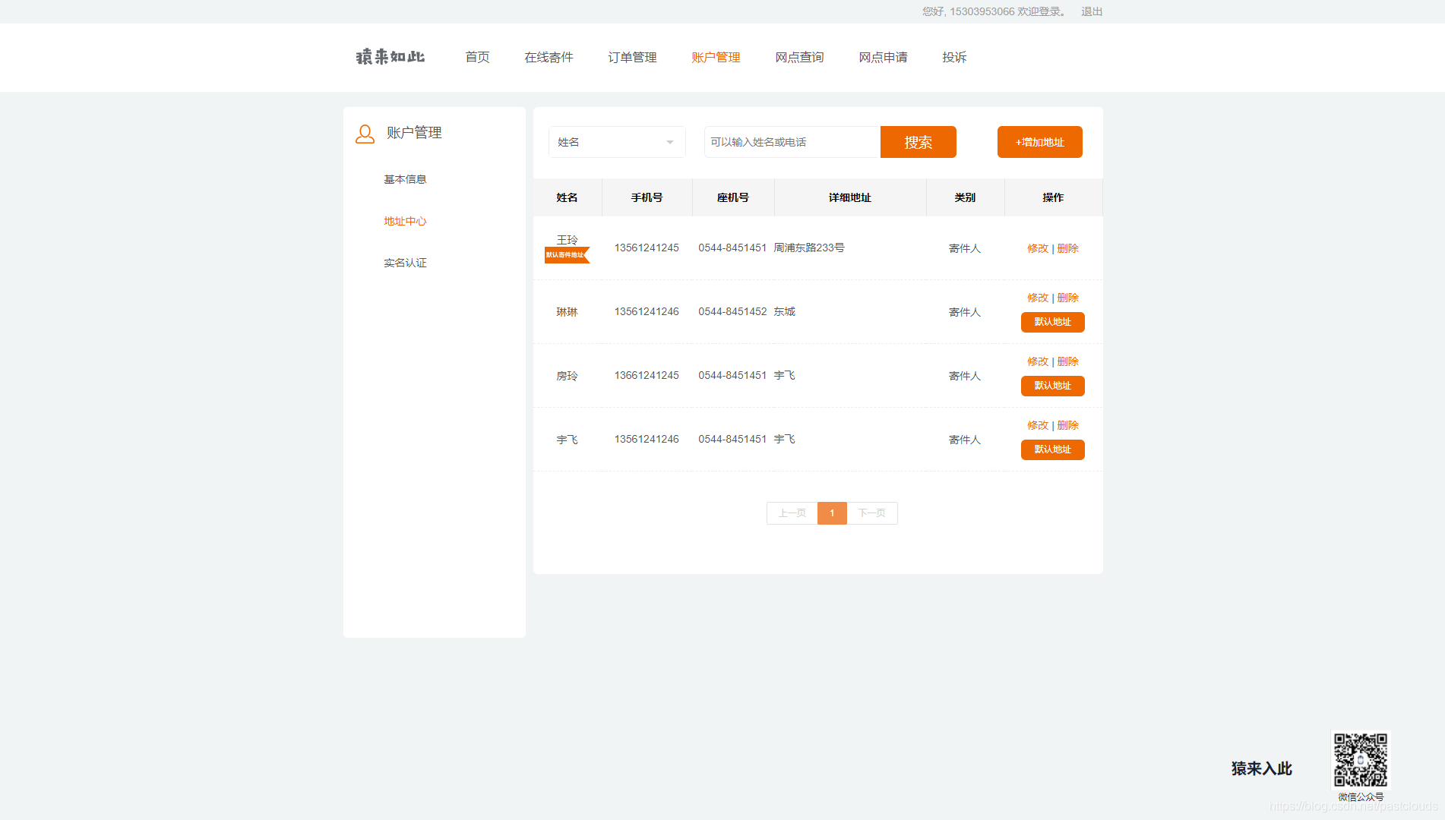Select 地址中心 in the sidebar
The image size is (1445, 820).
pyautogui.click(x=405, y=221)
